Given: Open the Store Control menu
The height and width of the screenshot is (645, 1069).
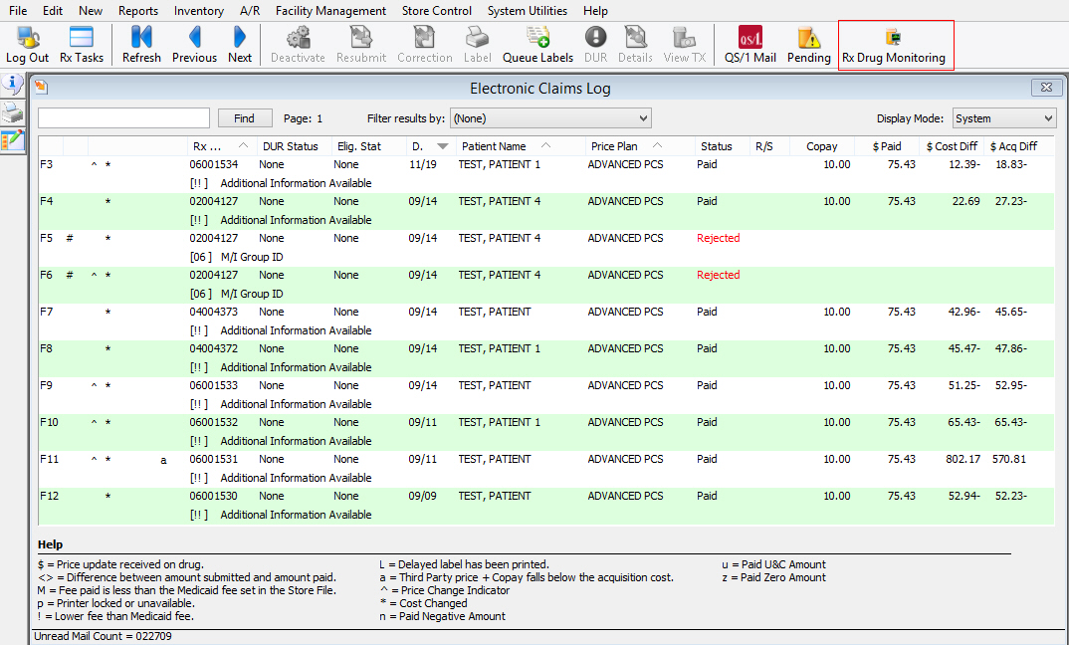Looking at the screenshot, I should [437, 11].
